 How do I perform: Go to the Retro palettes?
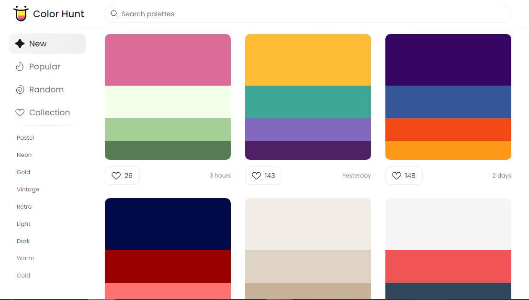click(24, 207)
